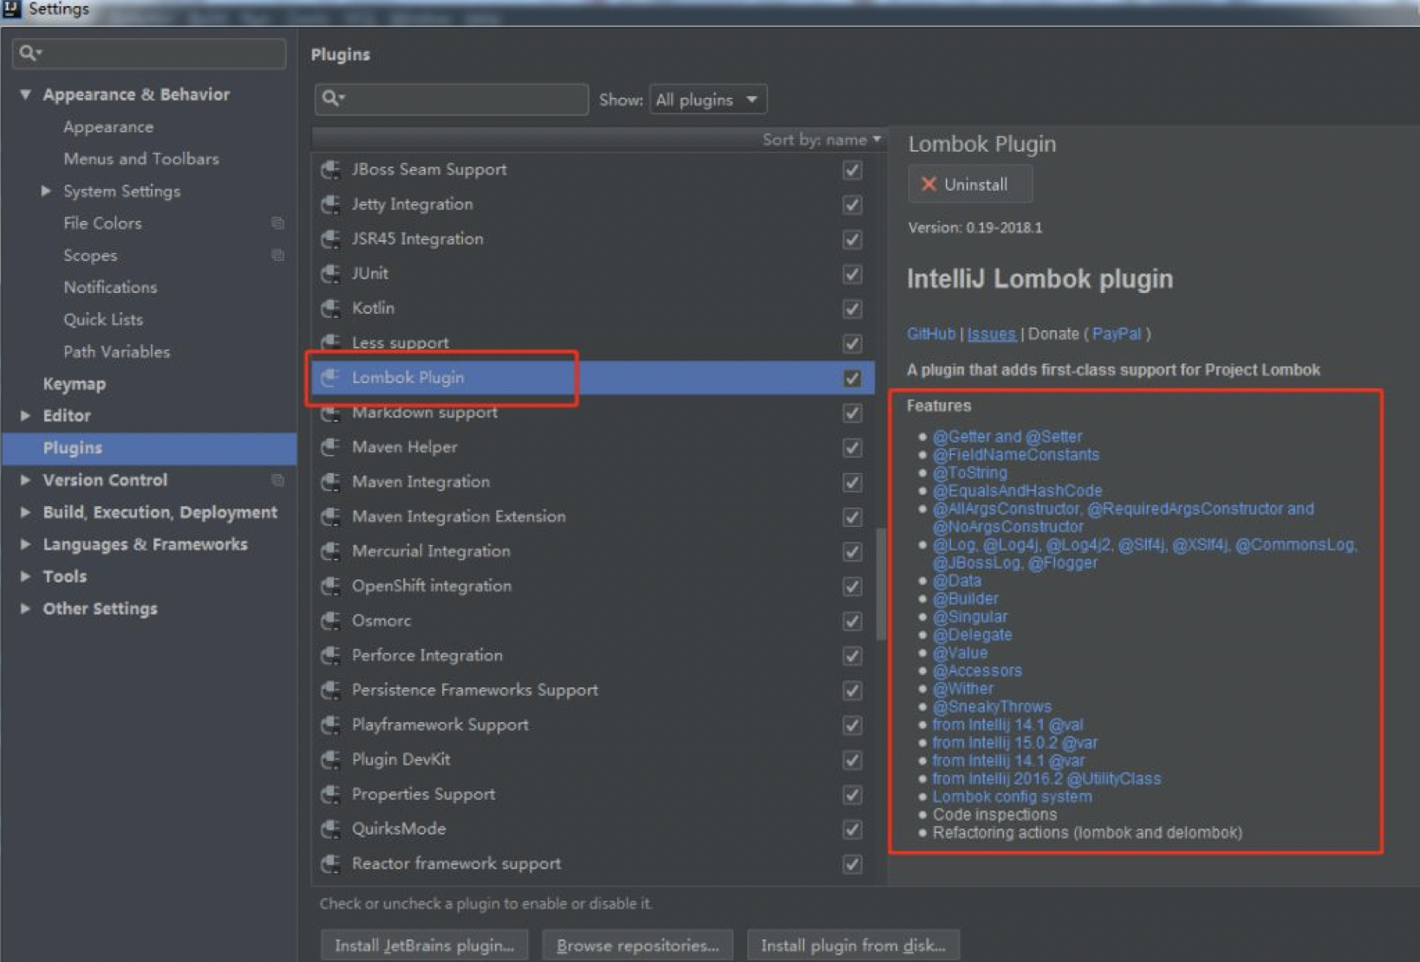Open the Lombok Issues link
1420x962 pixels.
click(x=991, y=334)
